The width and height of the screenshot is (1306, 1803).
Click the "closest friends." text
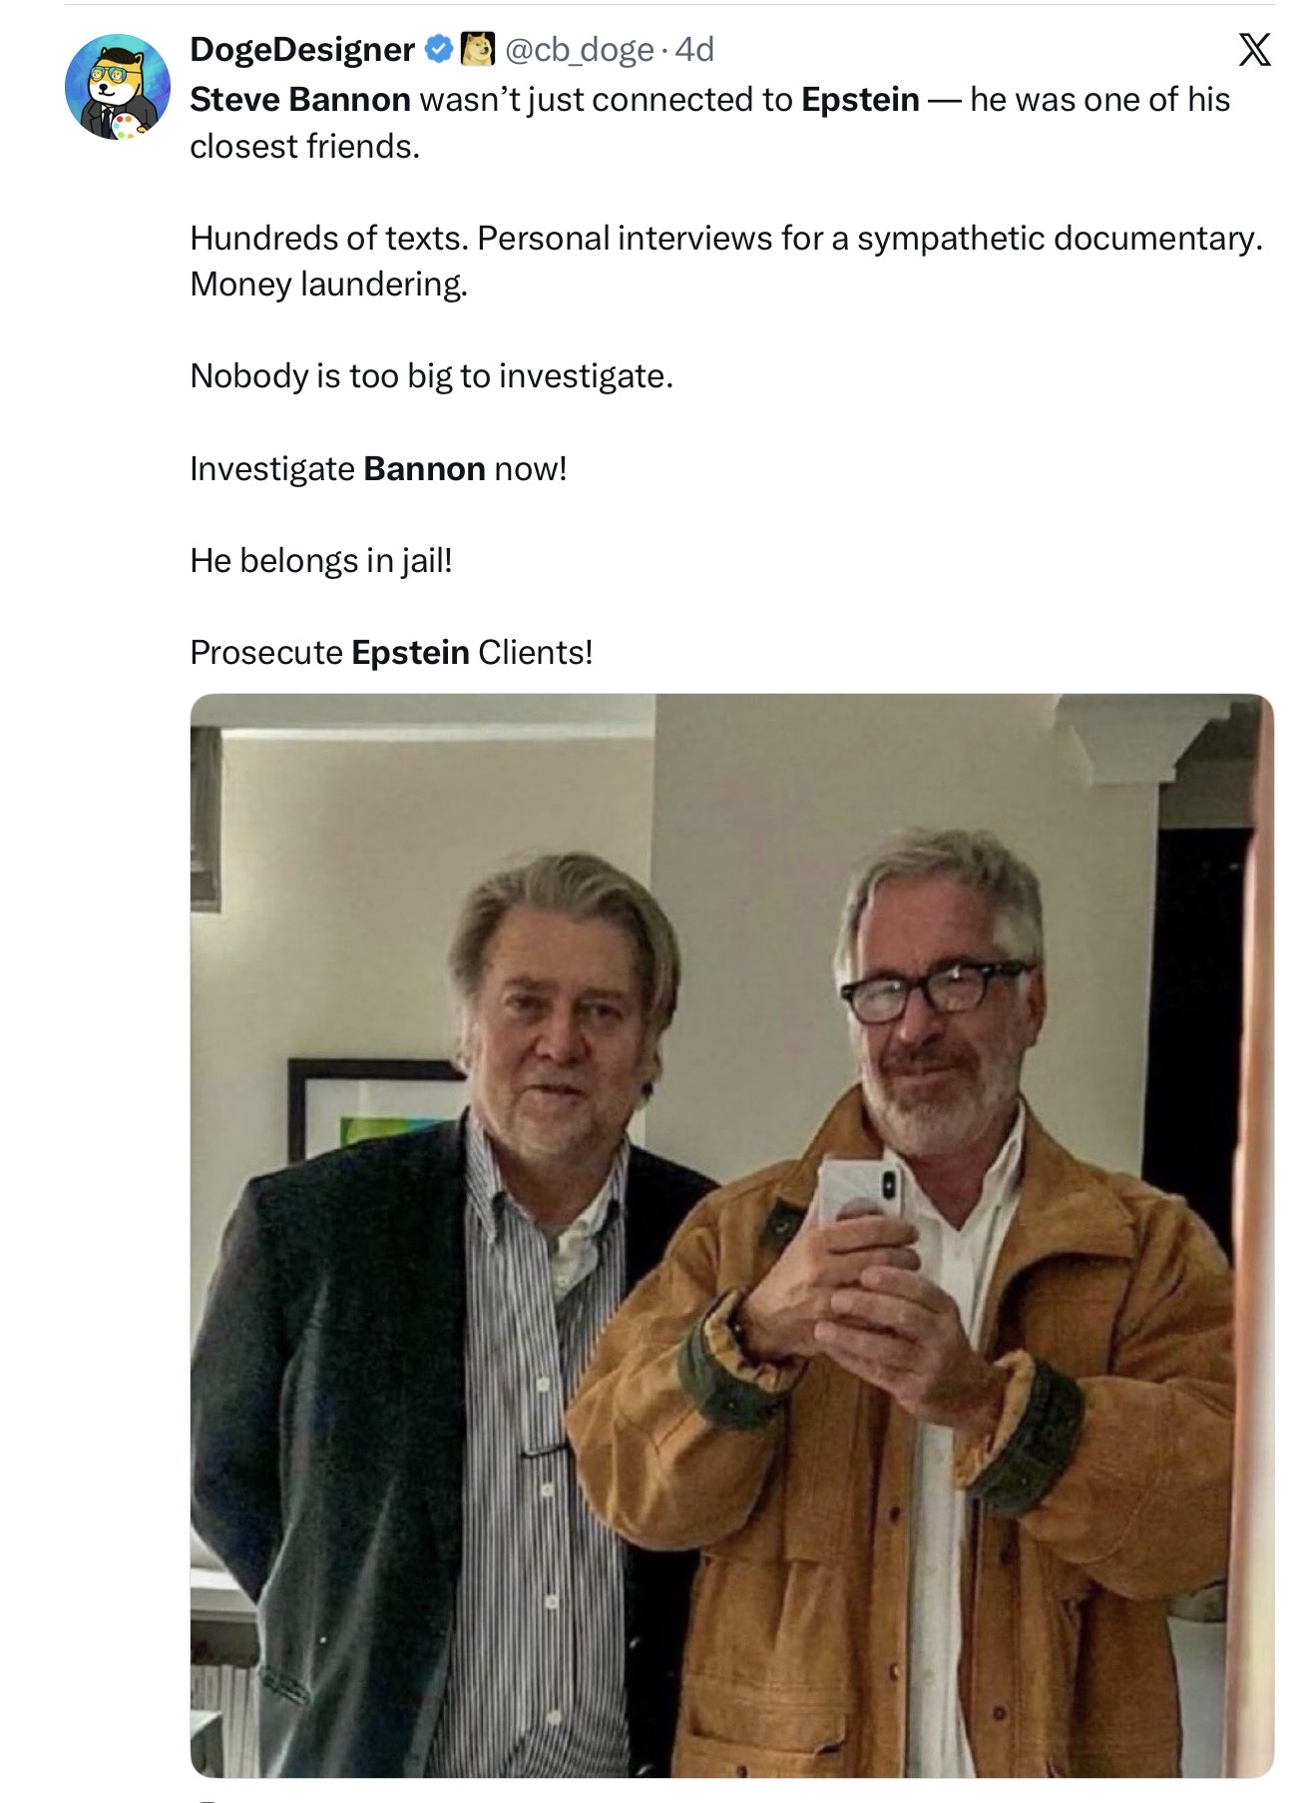point(305,147)
